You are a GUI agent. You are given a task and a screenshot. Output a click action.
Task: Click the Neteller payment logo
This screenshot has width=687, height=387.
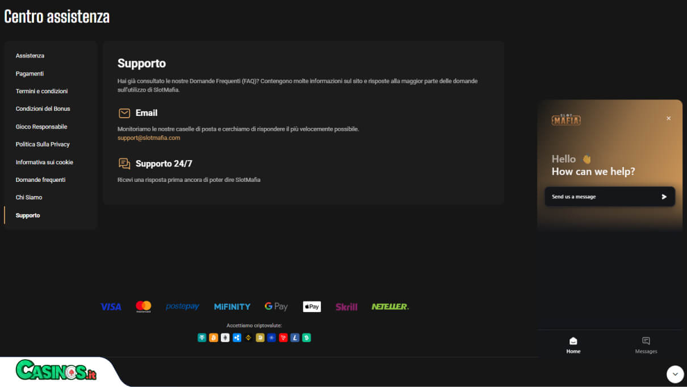(390, 306)
